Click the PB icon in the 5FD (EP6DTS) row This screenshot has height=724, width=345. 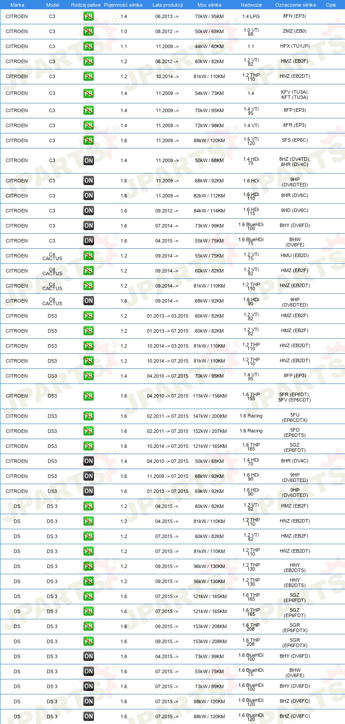tap(89, 431)
